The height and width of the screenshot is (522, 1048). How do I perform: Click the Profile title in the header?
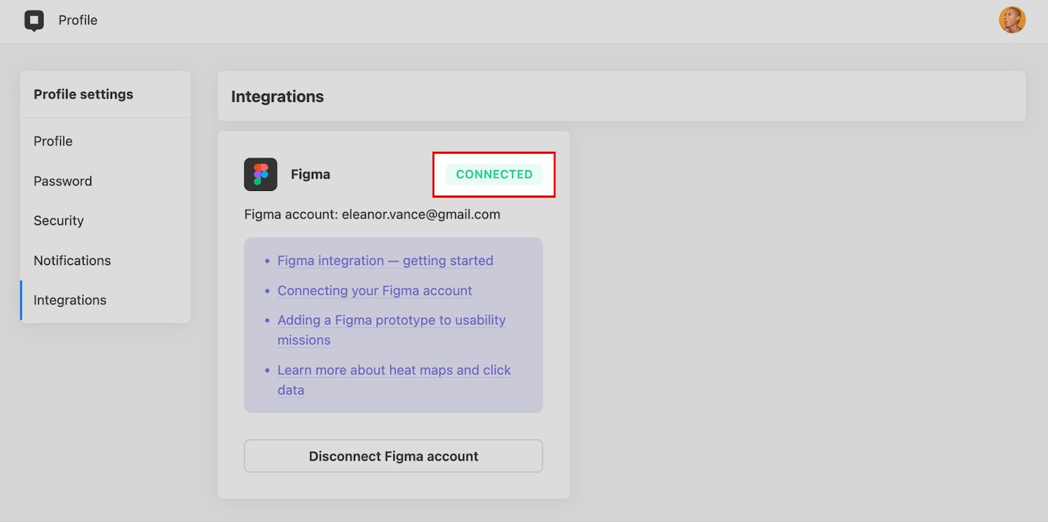point(78,20)
